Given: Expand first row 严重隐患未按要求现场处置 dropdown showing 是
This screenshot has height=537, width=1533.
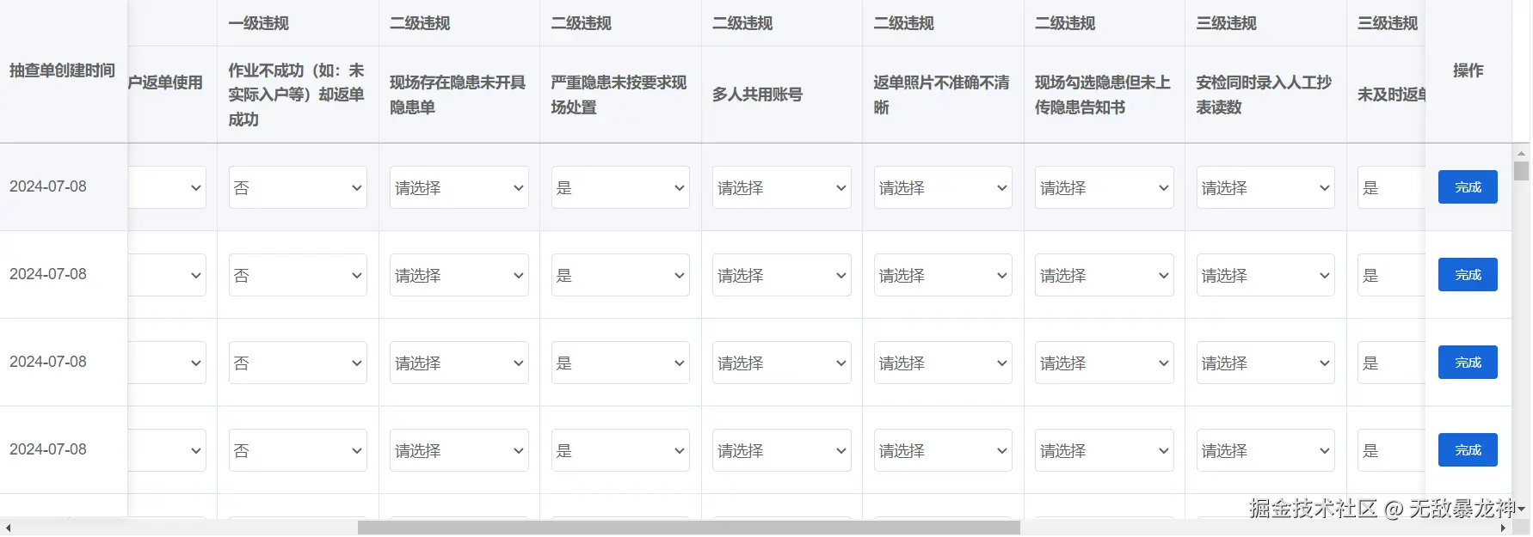Looking at the screenshot, I should [620, 188].
